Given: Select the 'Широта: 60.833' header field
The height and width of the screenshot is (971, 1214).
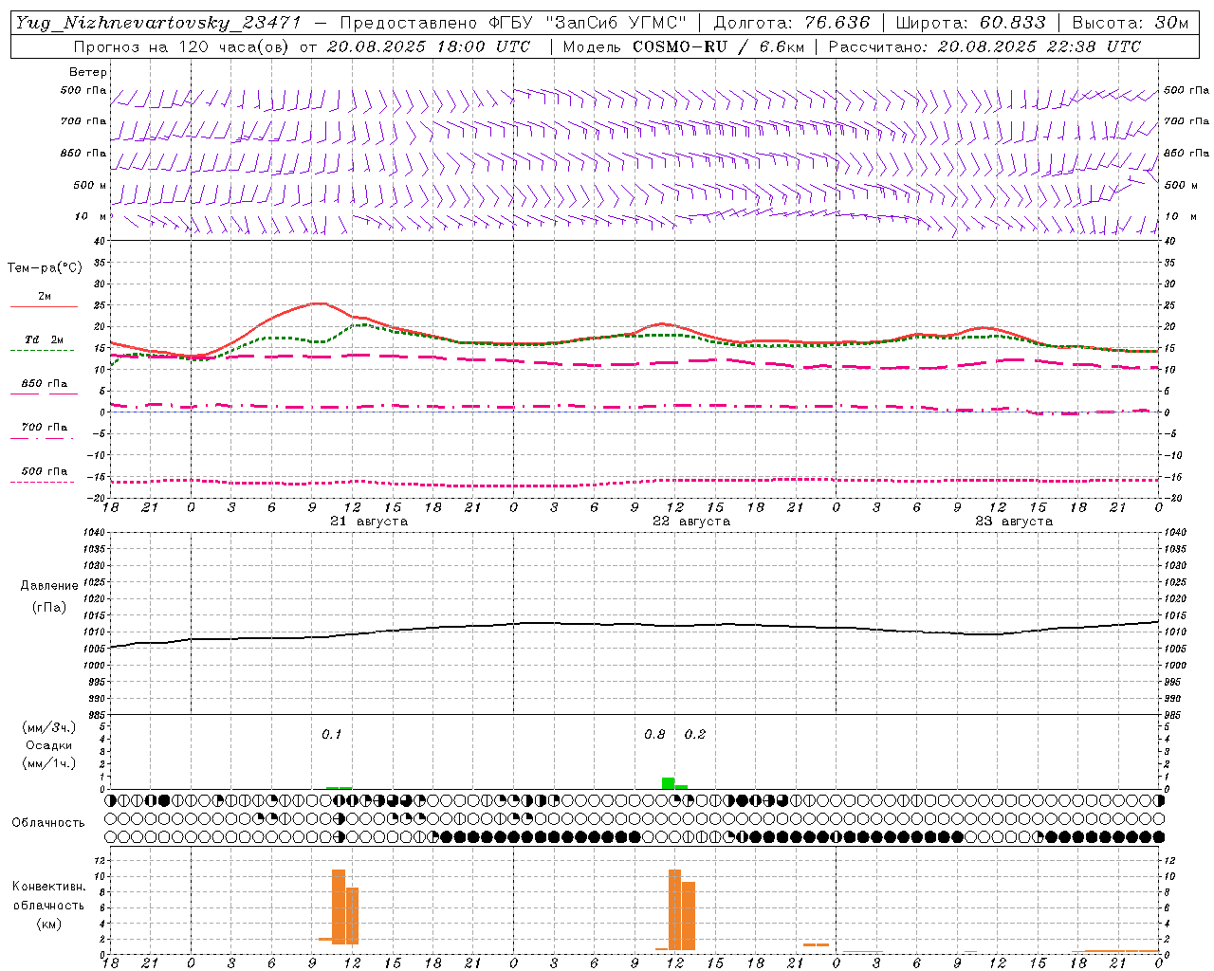Looking at the screenshot, I should pos(970,23).
